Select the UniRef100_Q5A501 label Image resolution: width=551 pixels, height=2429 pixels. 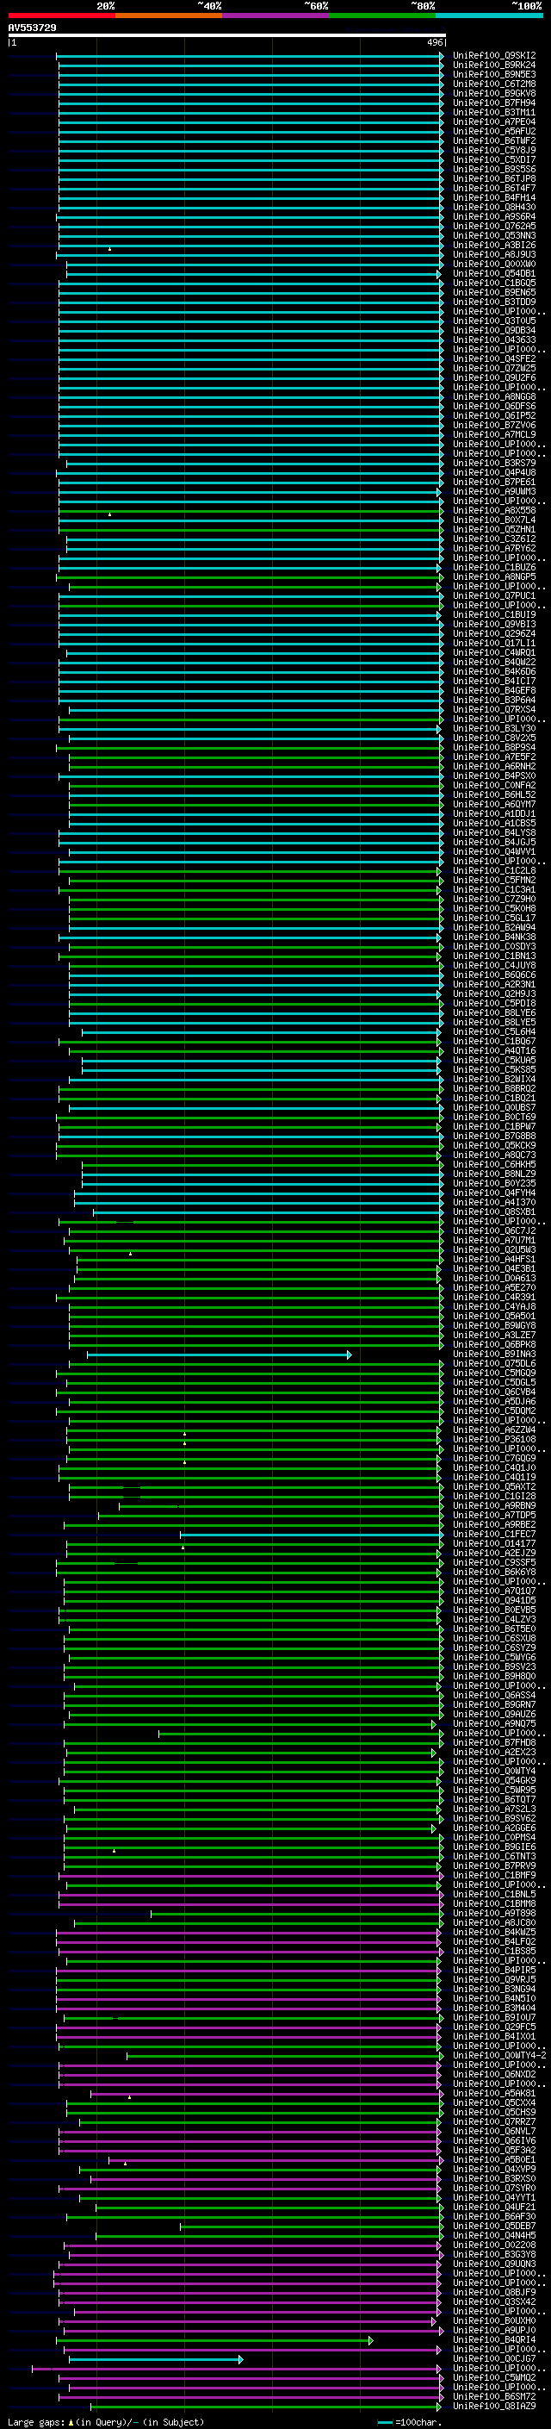[x=494, y=1317]
